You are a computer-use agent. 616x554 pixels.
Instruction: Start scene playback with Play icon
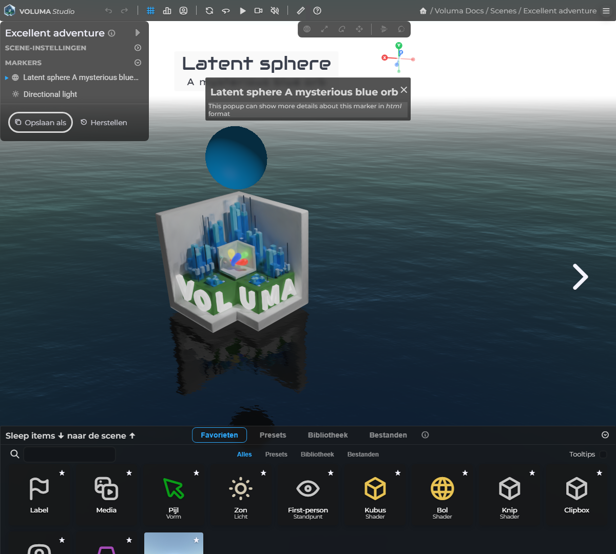(243, 11)
